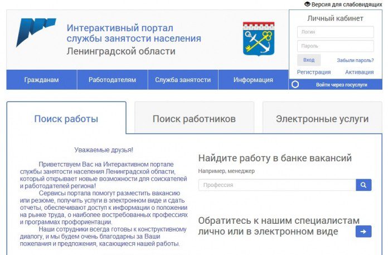Click the Leningrad region coat of arms
388x255 pixels.
pyautogui.click(x=258, y=38)
